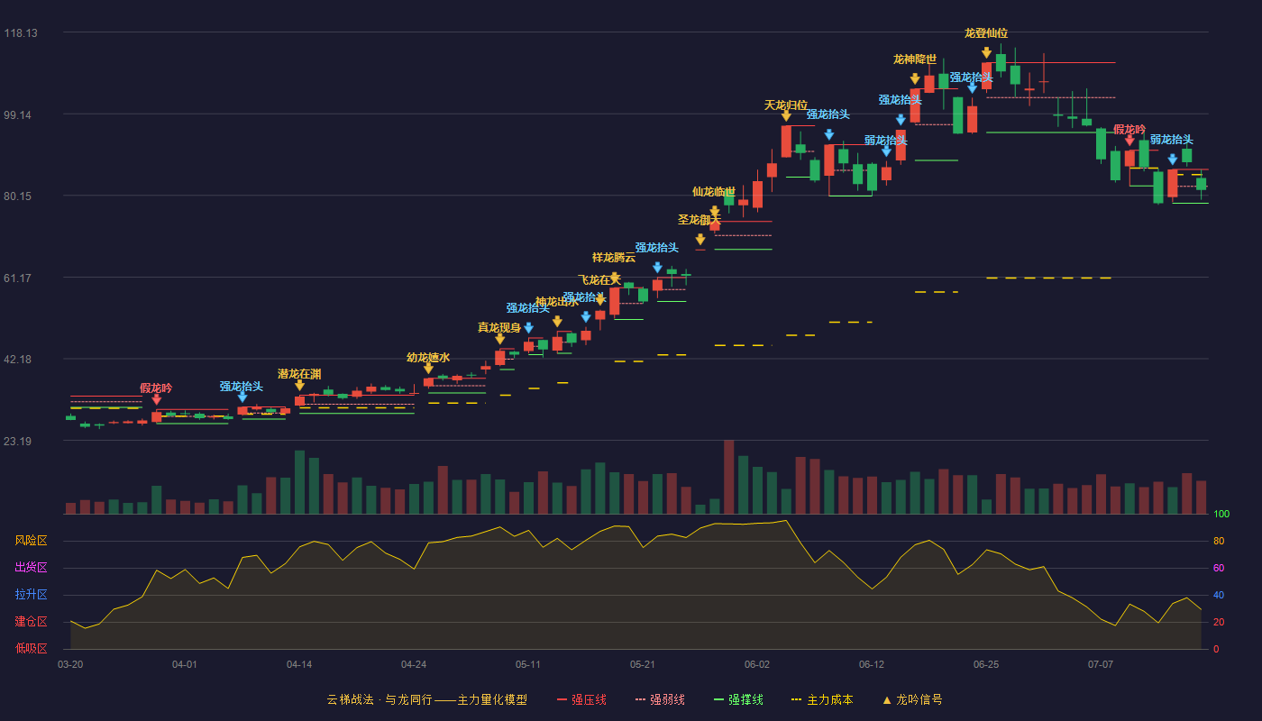Click the 07-07 date label
The width and height of the screenshot is (1262, 721).
pyautogui.click(x=1101, y=664)
